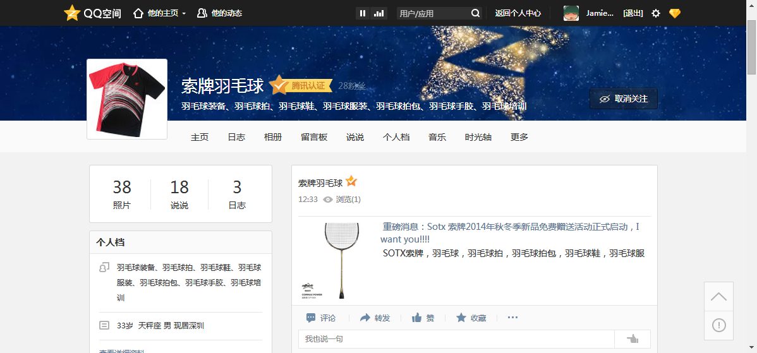Open the music playlist bars icon
The image size is (757, 353).
tap(379, 13)
